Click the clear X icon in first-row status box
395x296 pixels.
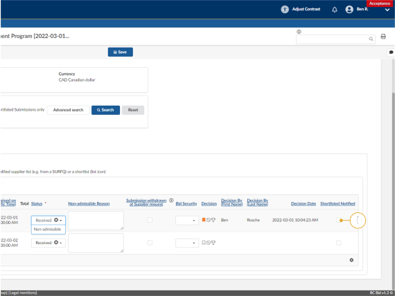56,220
